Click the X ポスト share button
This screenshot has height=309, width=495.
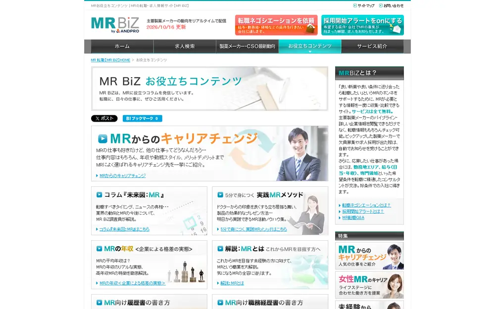(104, 119)
